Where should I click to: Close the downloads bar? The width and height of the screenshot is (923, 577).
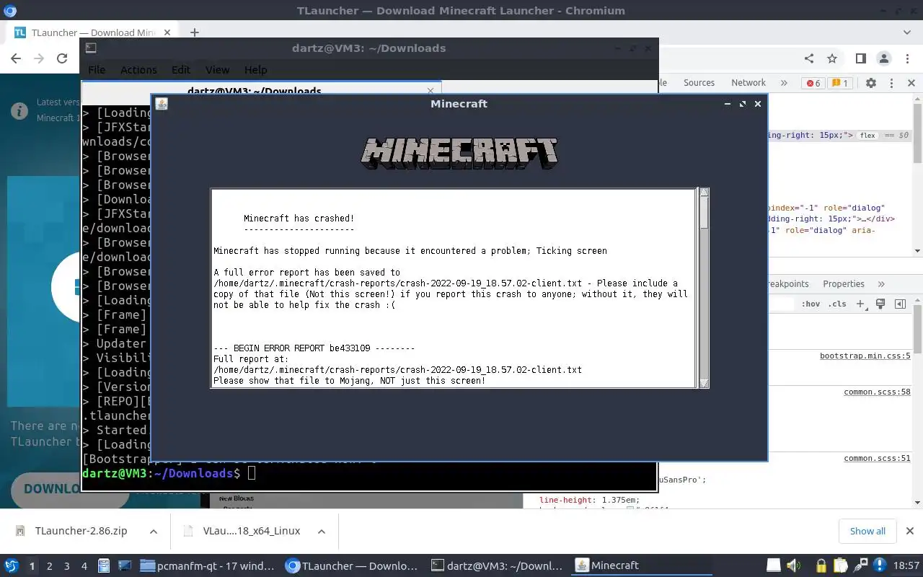click(x=911, y=531)
